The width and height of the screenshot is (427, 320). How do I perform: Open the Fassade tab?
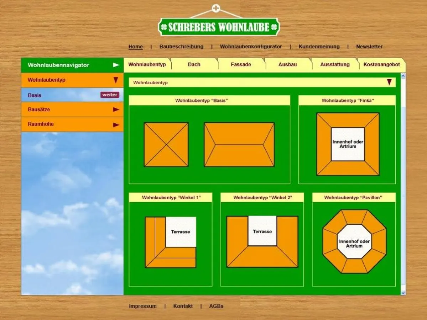click(241, 64)
